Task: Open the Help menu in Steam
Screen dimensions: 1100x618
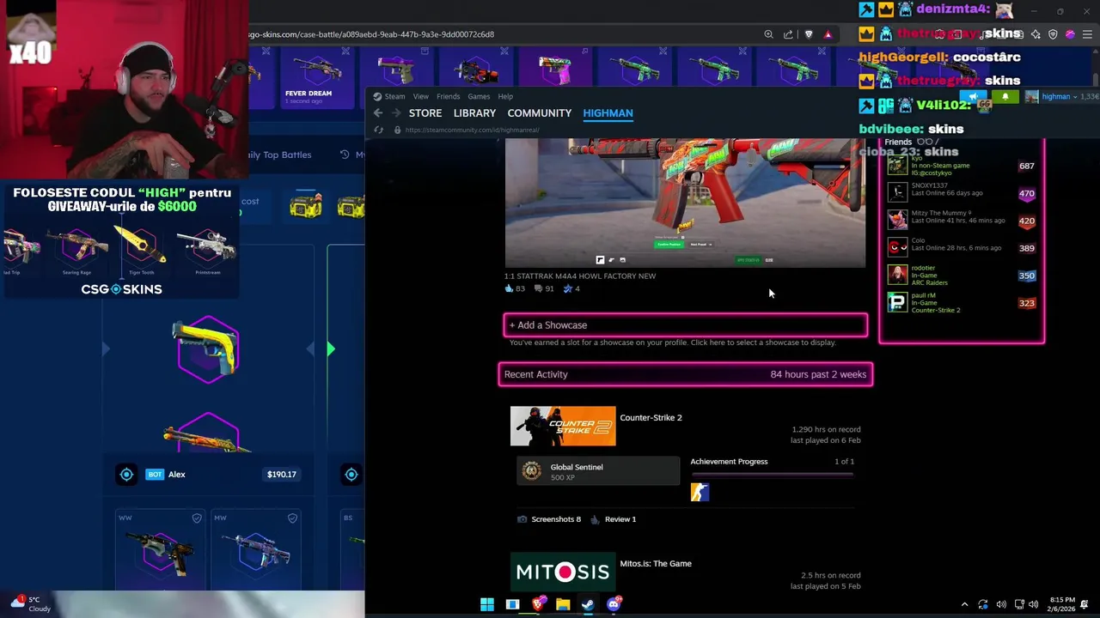Action: point(505,96)
